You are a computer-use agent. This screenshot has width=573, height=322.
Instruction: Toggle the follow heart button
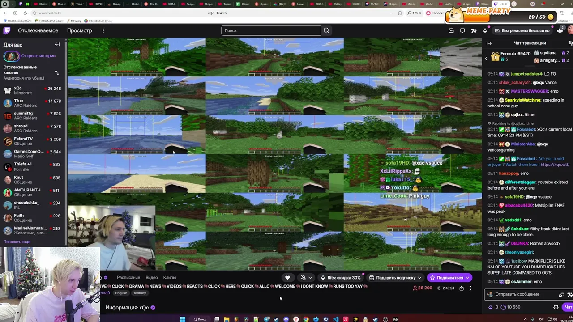(287, 278)
